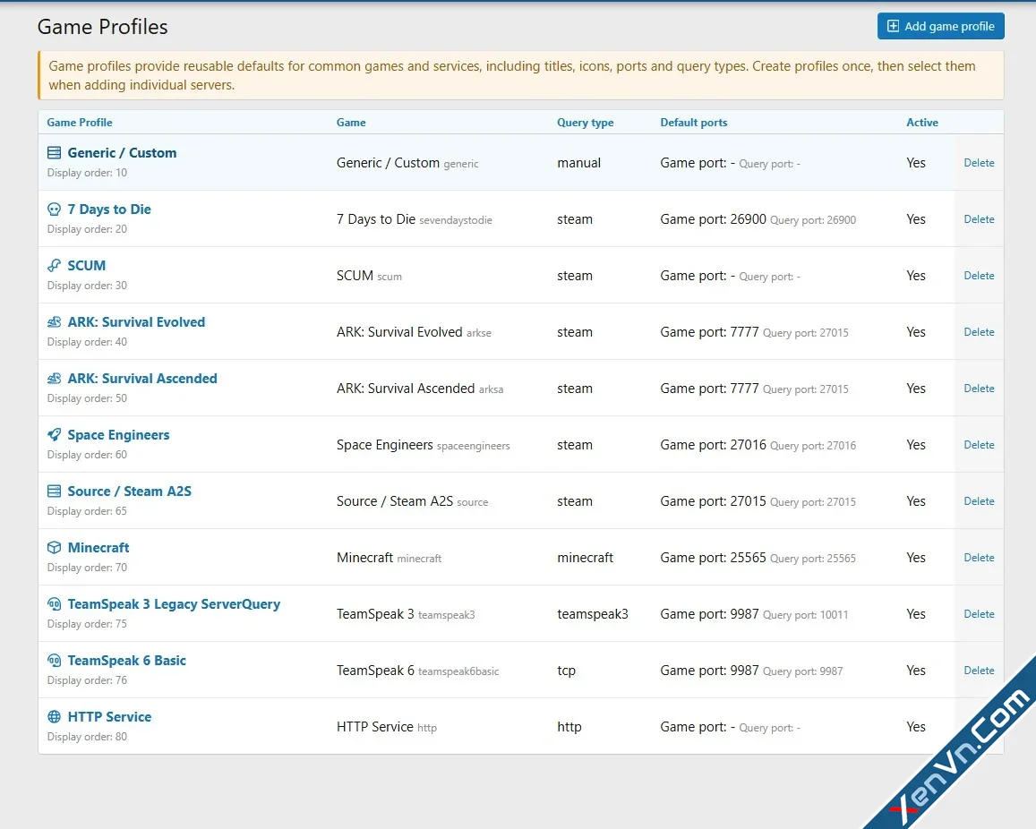Open the Source / Steam A2S profile

click(x=130, y=491)
